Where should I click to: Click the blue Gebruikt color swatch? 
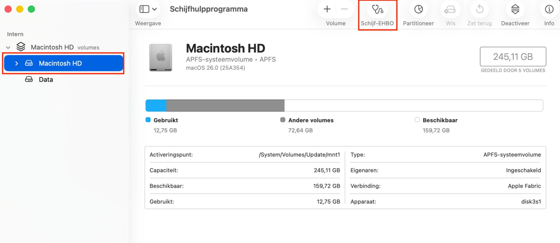pyautogui.click(x=148, y=120)
